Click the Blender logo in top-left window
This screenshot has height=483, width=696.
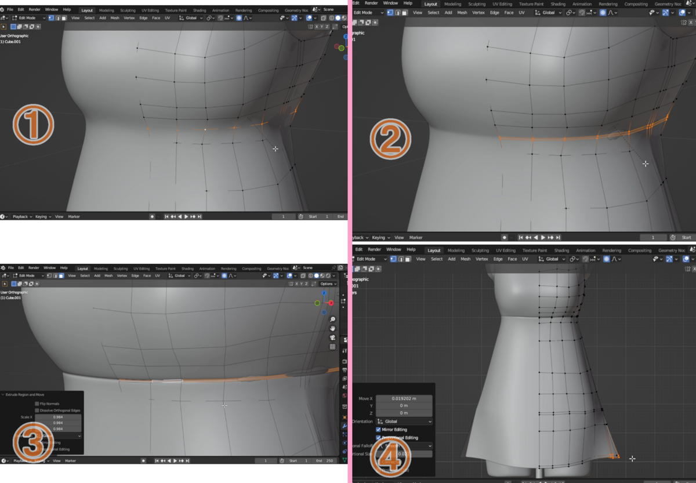coord(2,10)
